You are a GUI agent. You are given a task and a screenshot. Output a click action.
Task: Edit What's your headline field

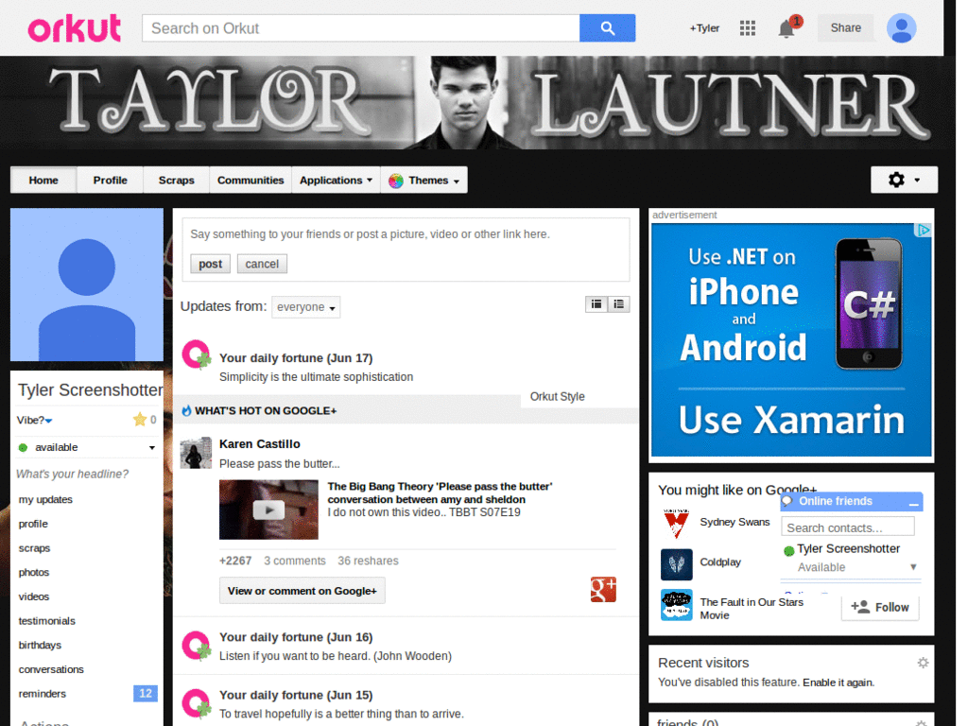point(72,475)
